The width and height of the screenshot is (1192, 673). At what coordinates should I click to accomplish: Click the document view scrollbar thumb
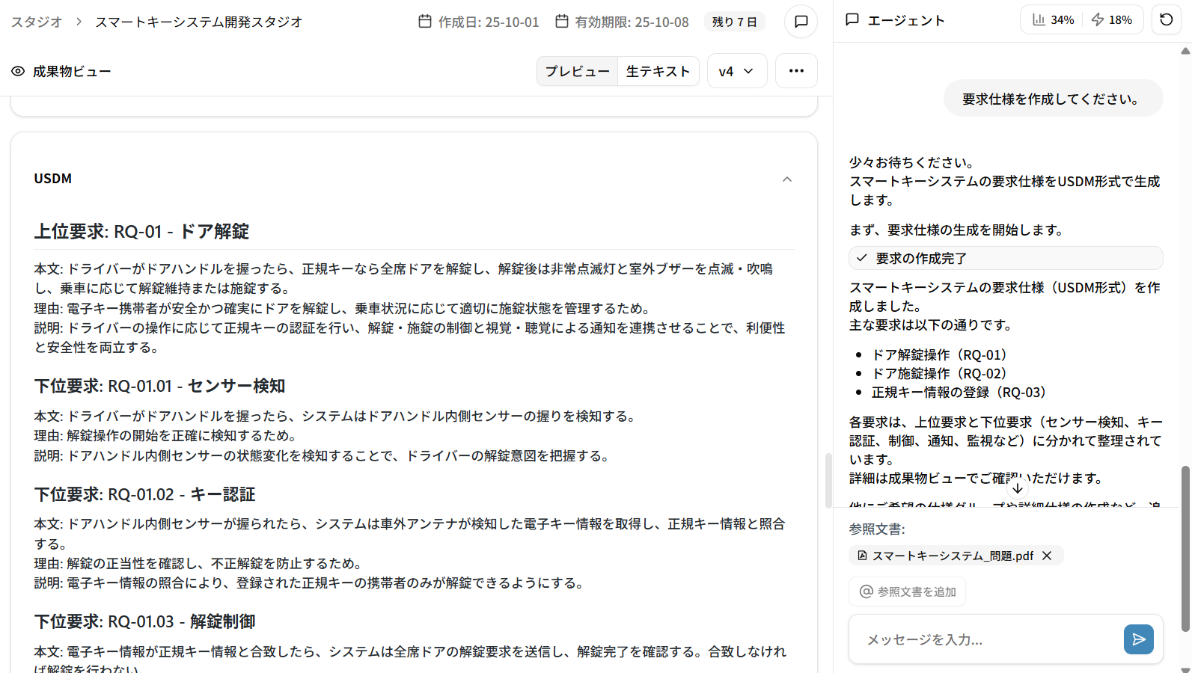(x=828, y=481)
